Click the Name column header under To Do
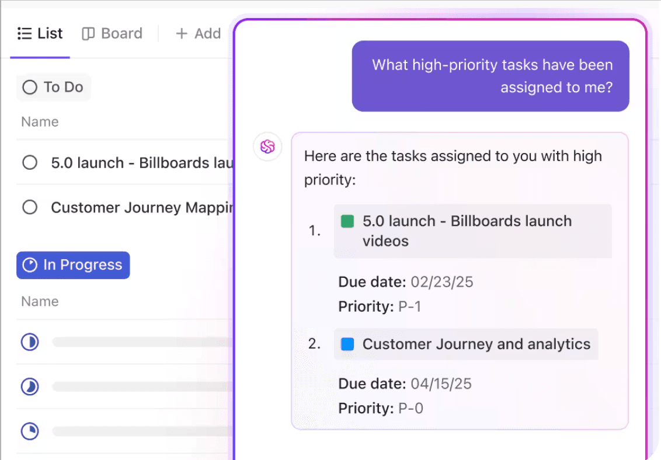This screenshot has width=661, height=460. [x=40, y=122]
